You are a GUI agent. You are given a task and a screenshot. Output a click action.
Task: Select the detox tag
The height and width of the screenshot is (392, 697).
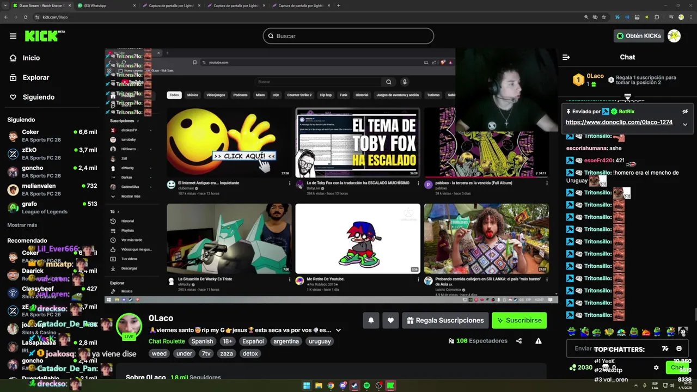coord(250,353)
